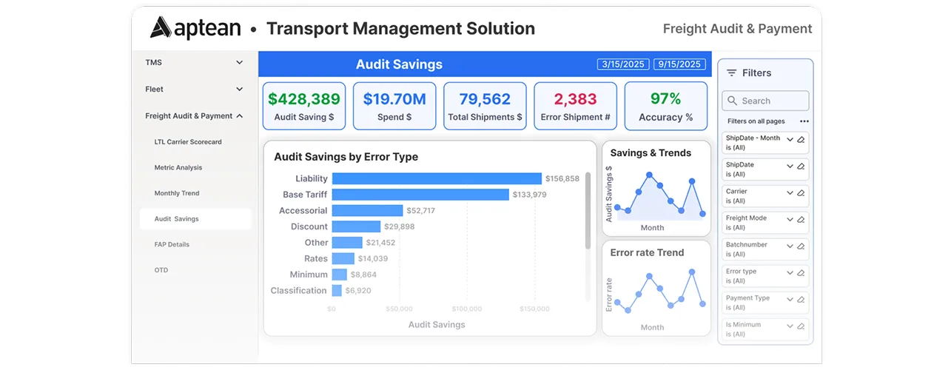Open the FAP Details page
This screenshot has width=951, height=370.
click(x=172, y=244)
